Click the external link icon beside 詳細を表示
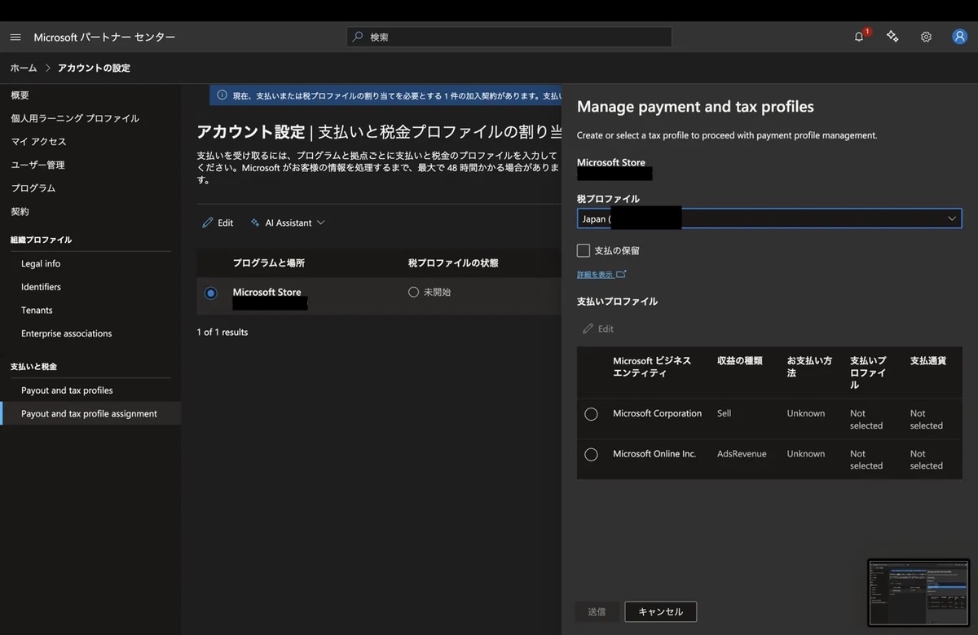The height and width of the screenshot is (635, 978). click(621, 275)
